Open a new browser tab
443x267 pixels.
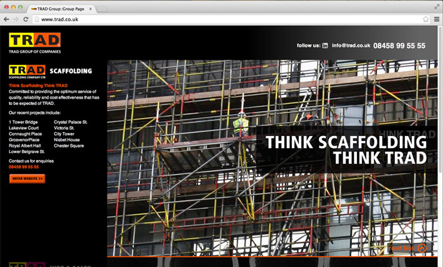(102, 9)
